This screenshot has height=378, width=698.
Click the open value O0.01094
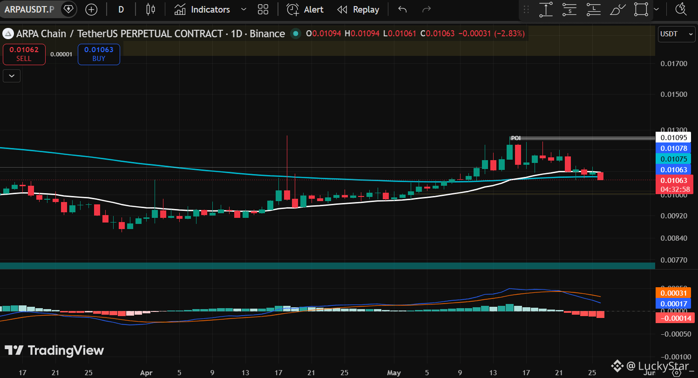[323, 34]
